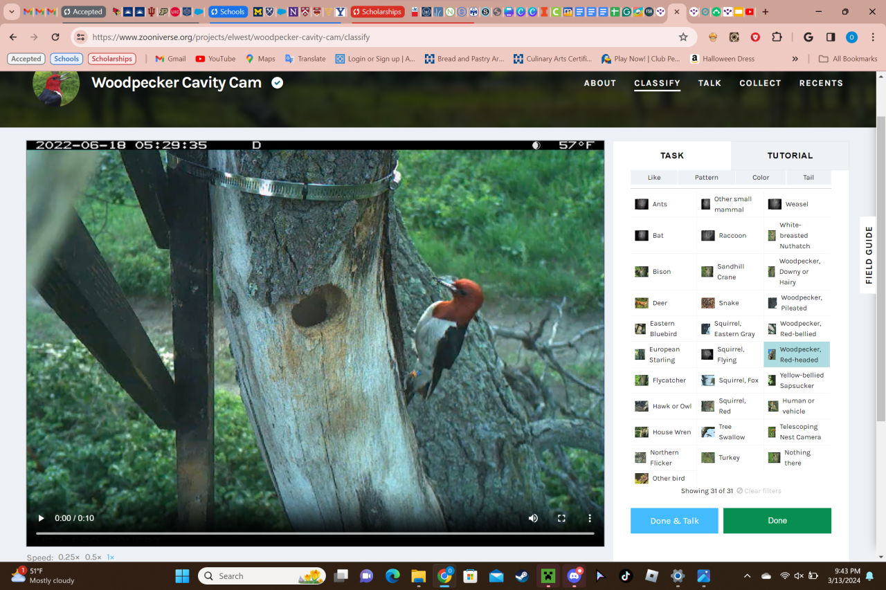
Task: Select Woodpecker, Downy or Hairy
Action: pyautogui.click(x=797, y=272)
